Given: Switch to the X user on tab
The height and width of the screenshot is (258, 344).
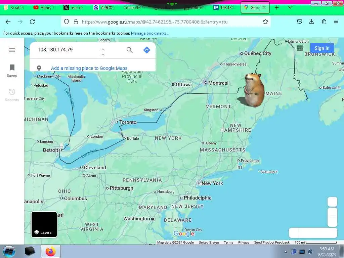Looking at the screenshot, I should coord(74,8).
